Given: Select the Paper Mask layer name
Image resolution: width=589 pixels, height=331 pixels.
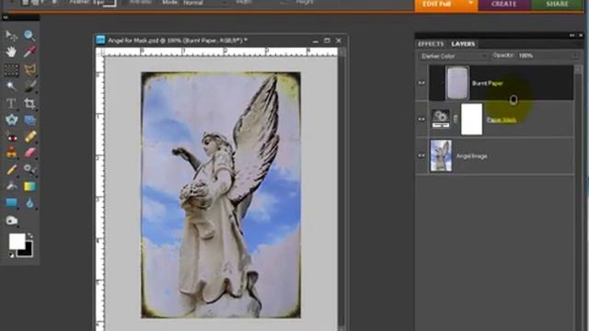Looking at the screenshot, I should point(502,120).
